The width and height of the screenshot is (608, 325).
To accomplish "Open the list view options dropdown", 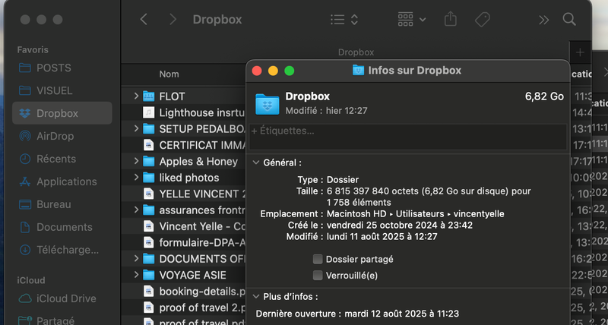I will pos(346,19).
